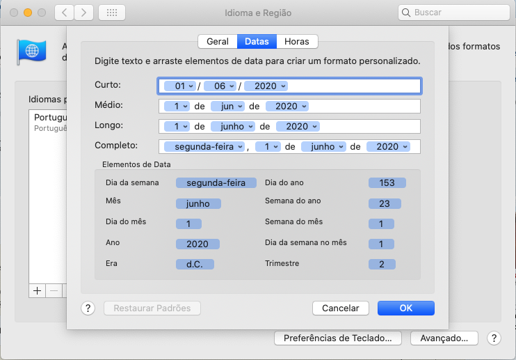The height and width of the screenshot is (360, 516).
Task: Remove language with the minus button
Action: coord(54,290)
